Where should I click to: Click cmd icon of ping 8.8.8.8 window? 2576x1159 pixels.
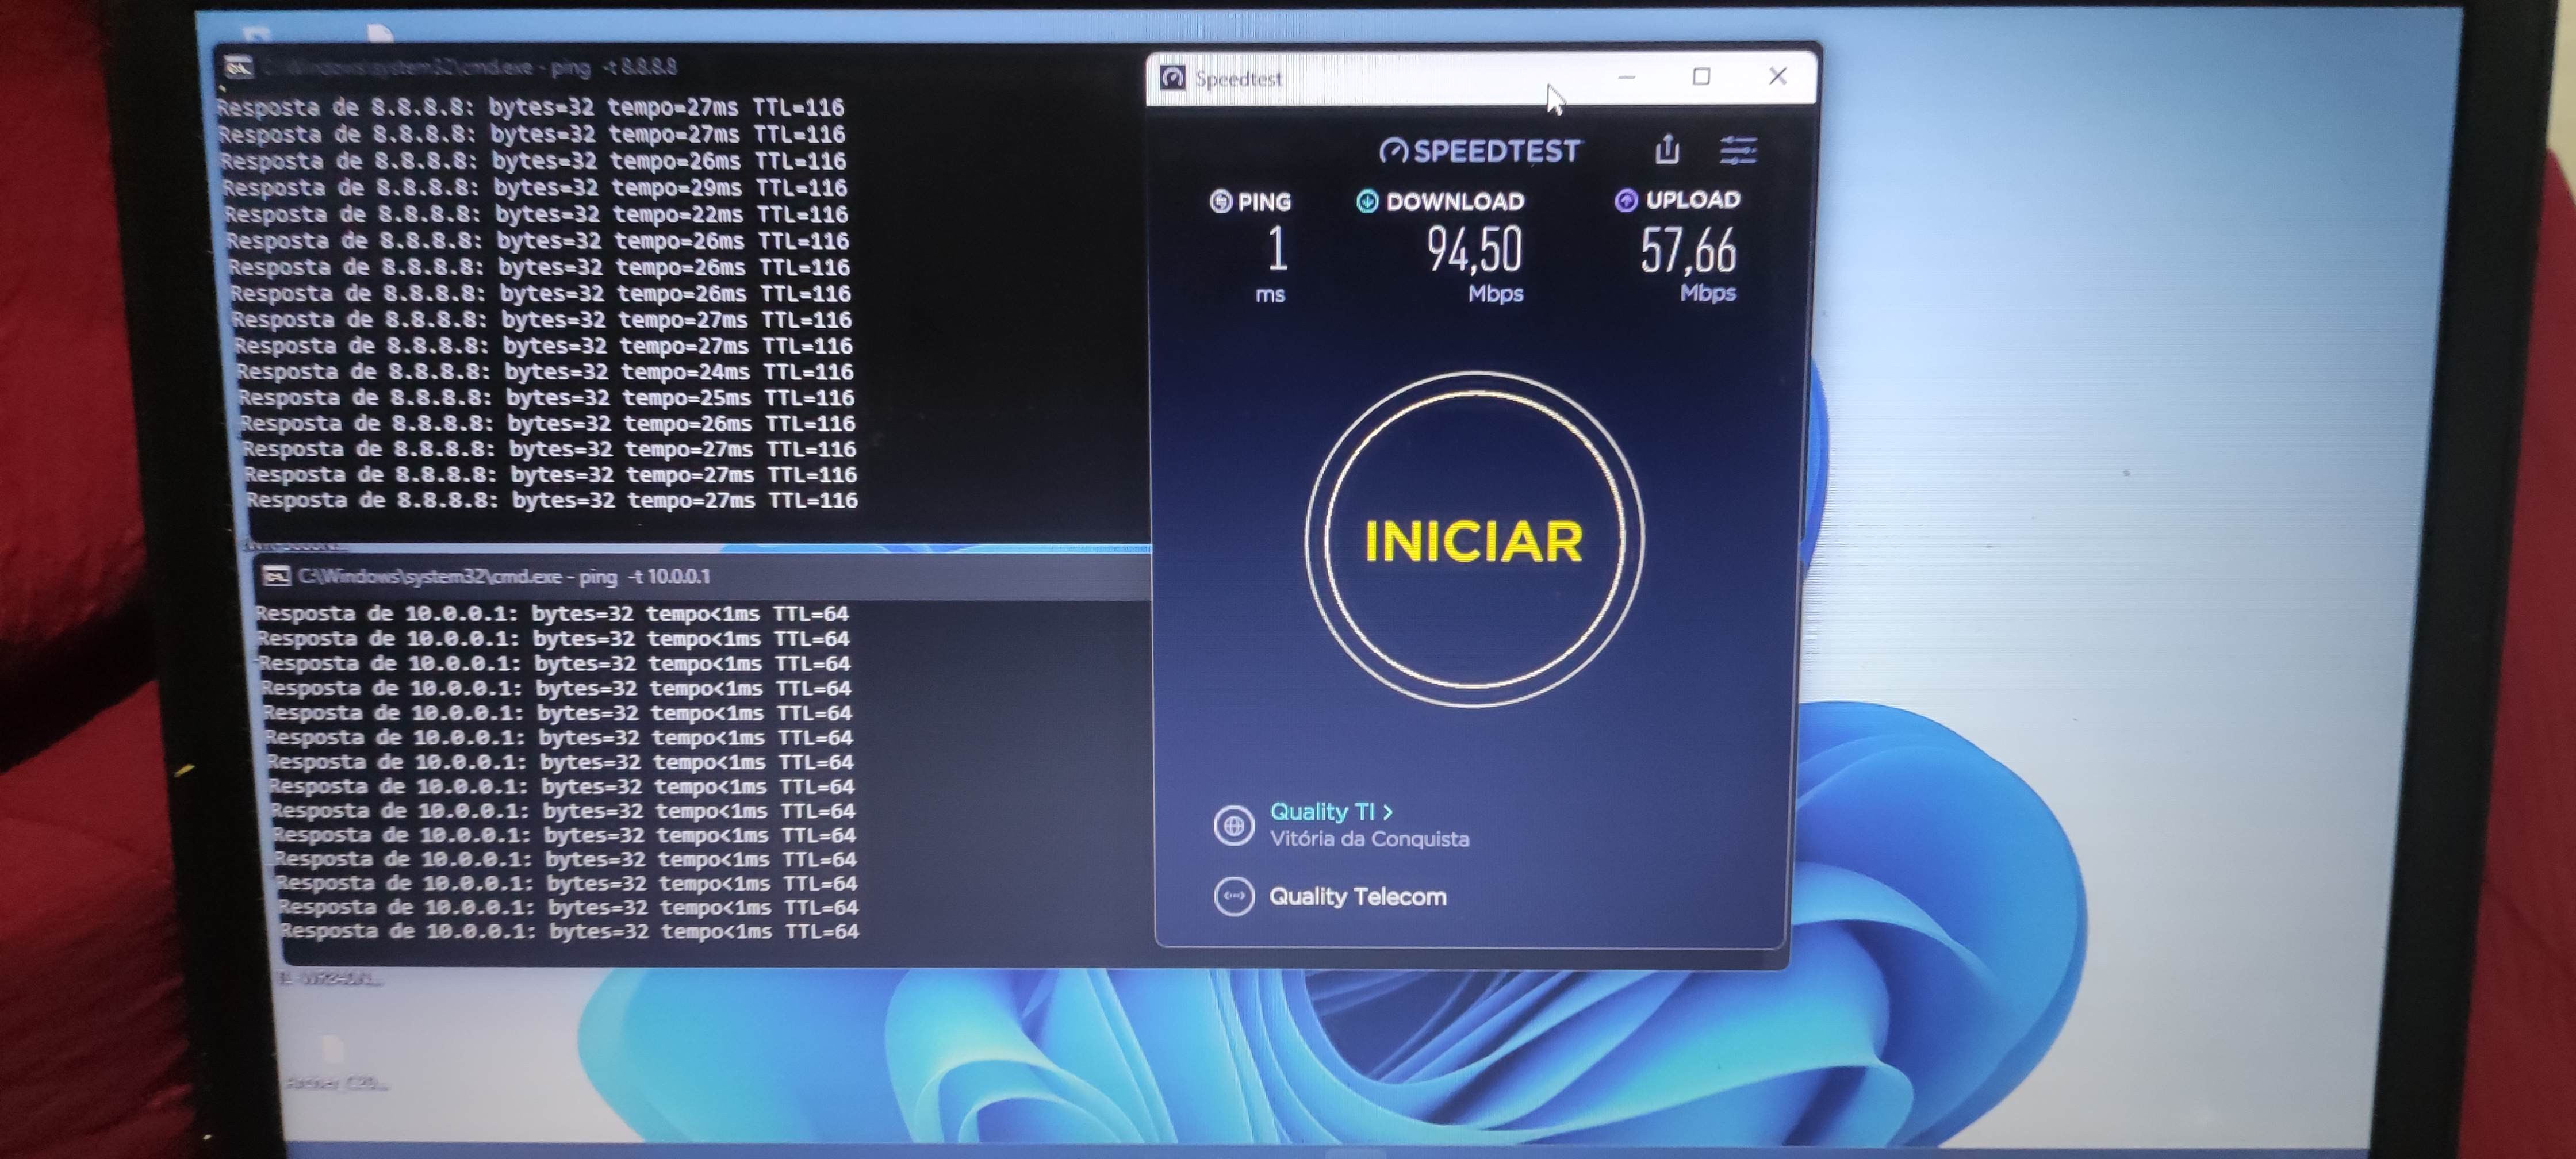[x=238, y=67]
